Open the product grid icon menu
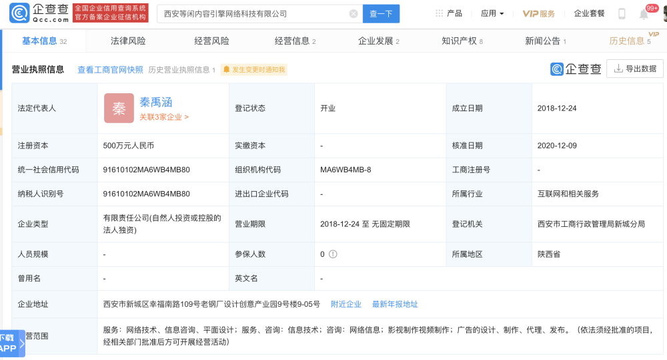 (x=439, y=13)
